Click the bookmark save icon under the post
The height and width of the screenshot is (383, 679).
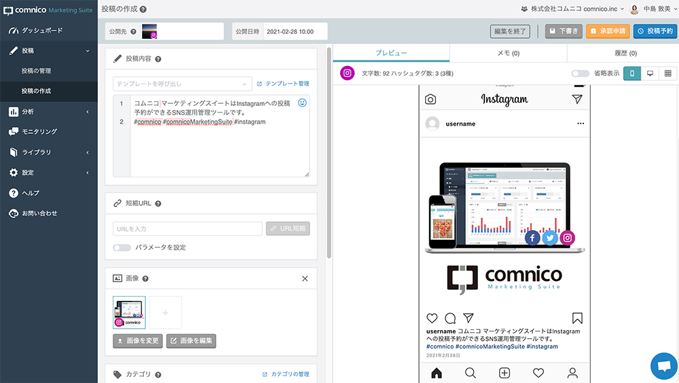click(x=577, y=318)
